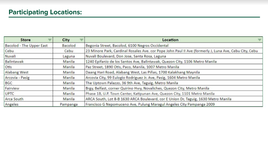The height and width of the screenshot is (141, 268).
Task: Click the Manila city cell in BGC row
Action: click(x=69, y=83)
